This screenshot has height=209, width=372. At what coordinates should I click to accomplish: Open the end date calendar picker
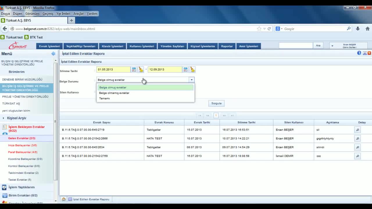click(x=185, y=70)
